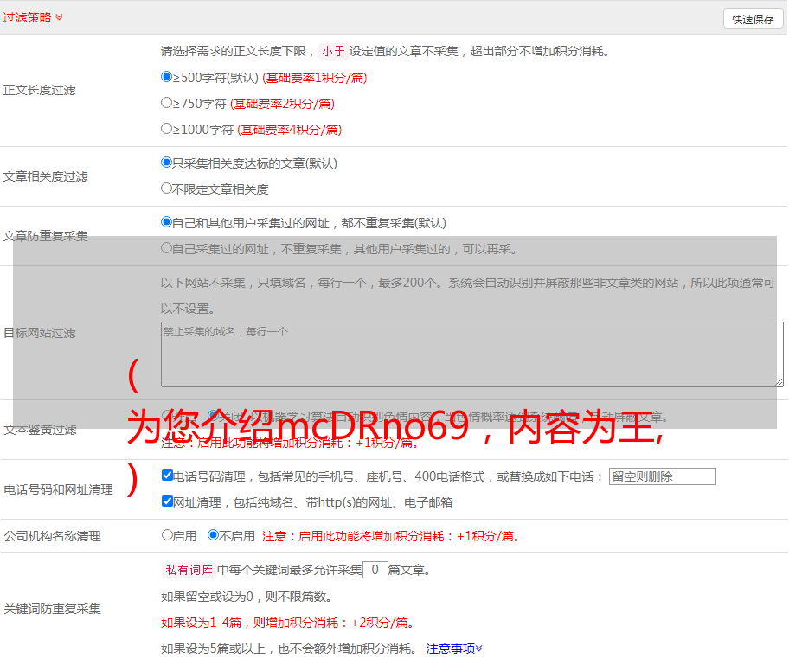Toggle the 网址清理 checkbox
The height and width of the screenshot is (664, 789).
click(168, 501)
